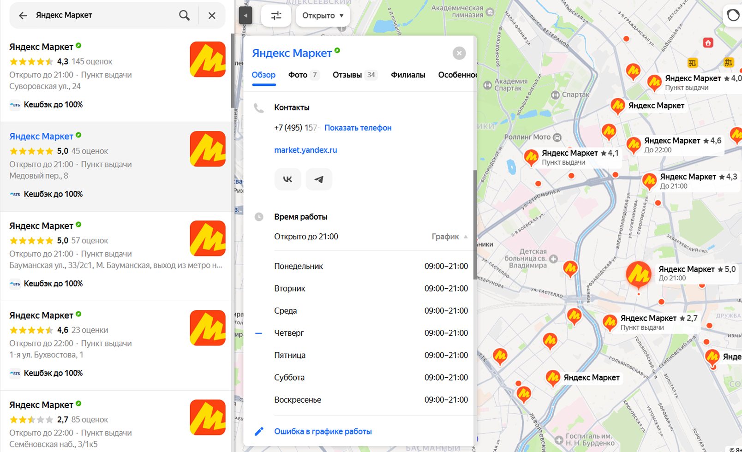The height and width of the screenshot is (452, 742).
Task: Click the Понедельник schedule row
Action: pyautogui.click(x=371, y=266)
